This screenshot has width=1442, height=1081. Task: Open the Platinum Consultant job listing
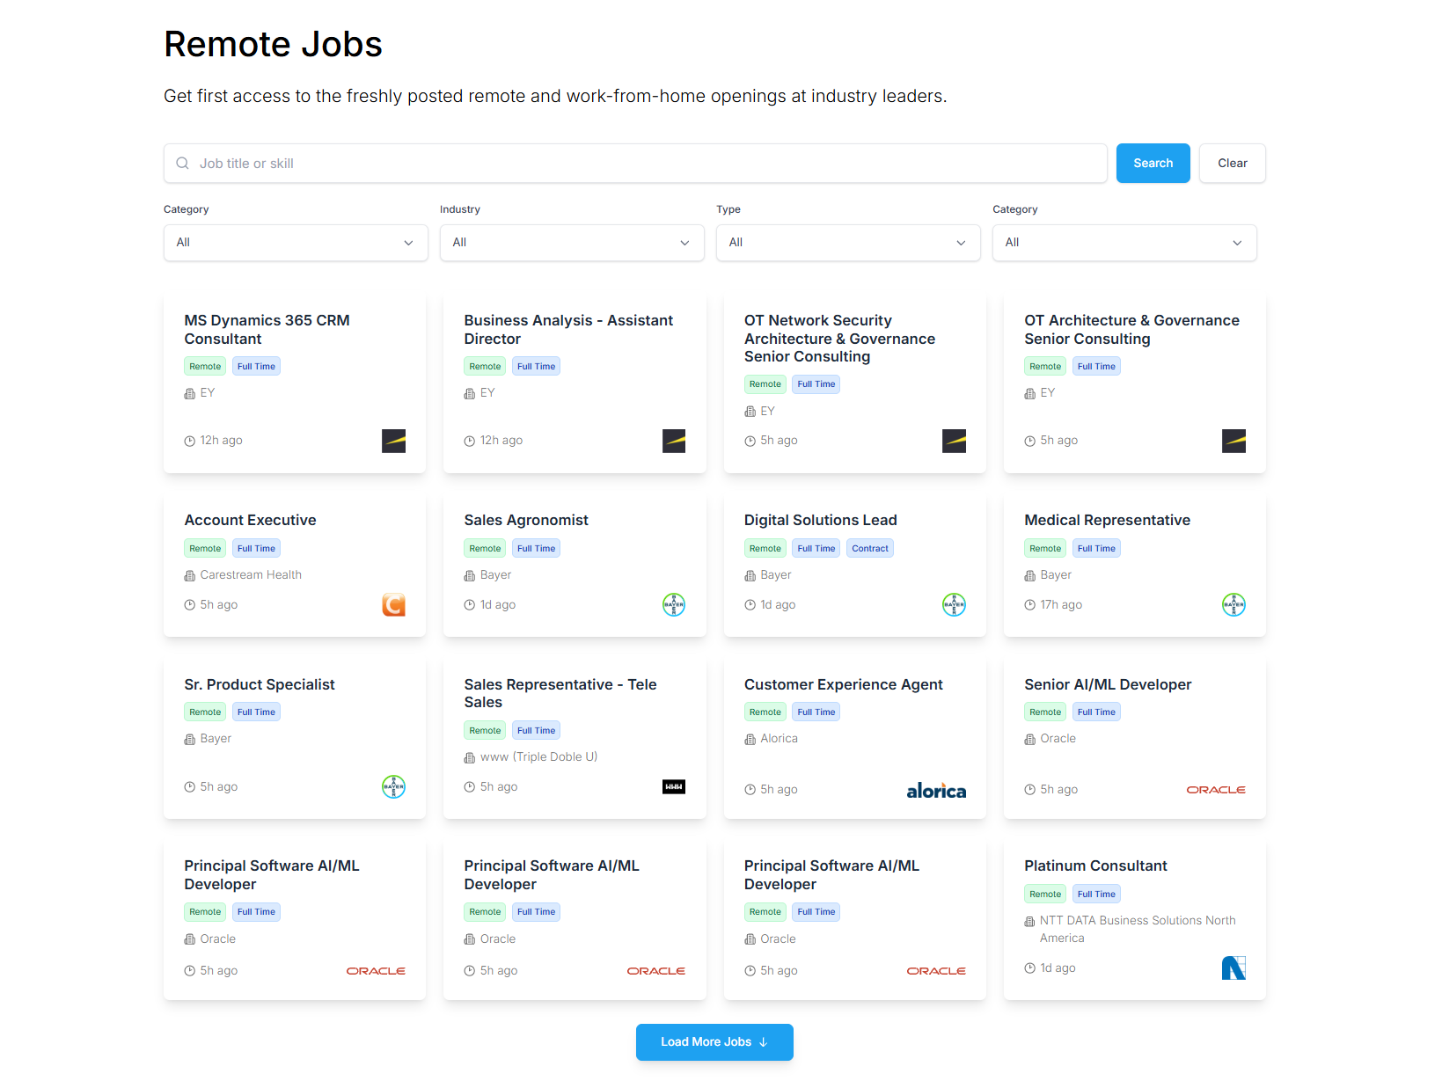1094,866
